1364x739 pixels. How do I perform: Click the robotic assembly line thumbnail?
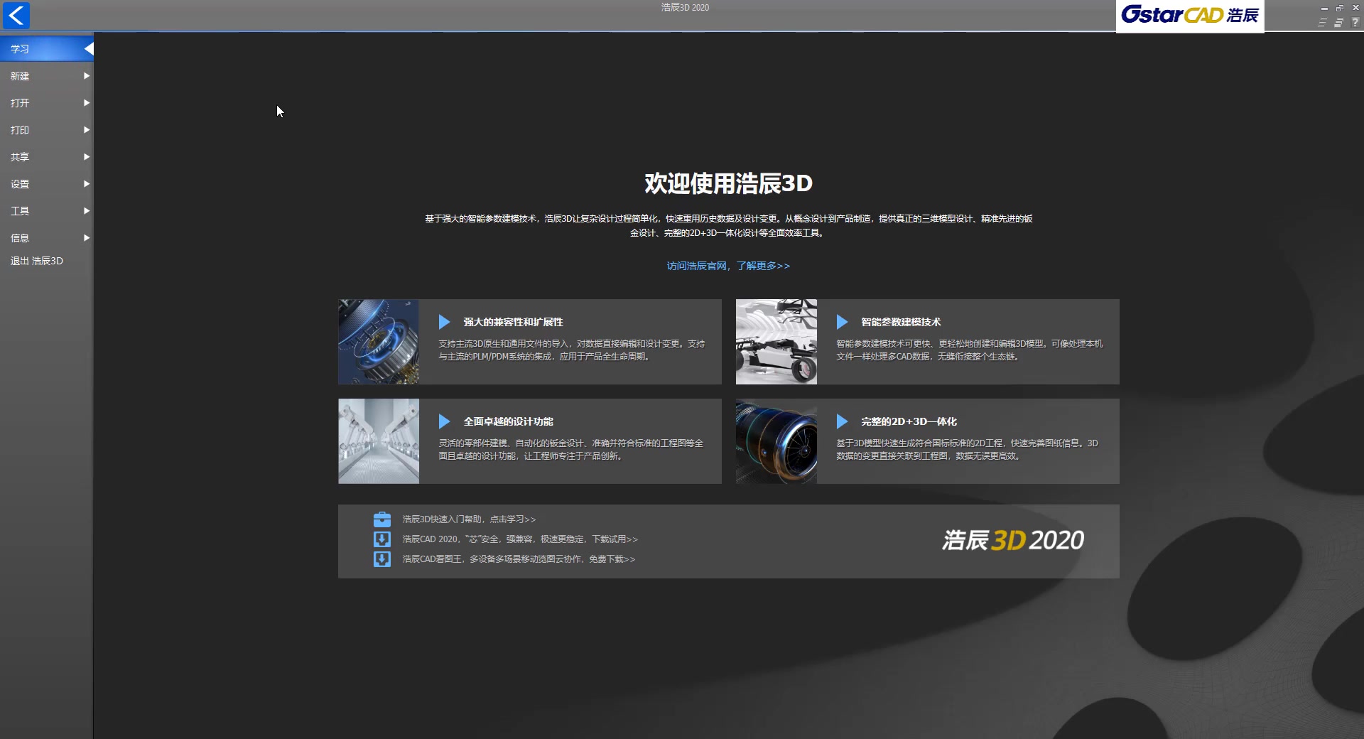pyautogui.click(x=379, y=441)
